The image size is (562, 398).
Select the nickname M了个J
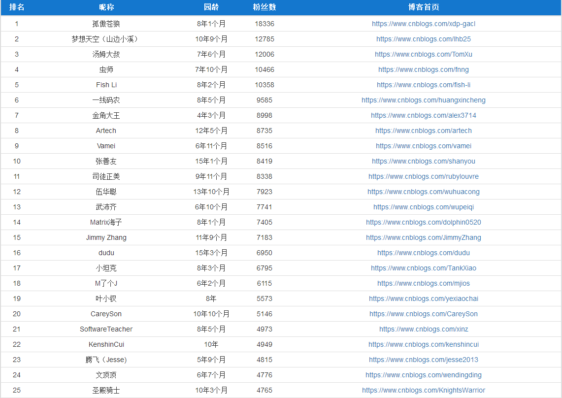(x=106, y=283)
